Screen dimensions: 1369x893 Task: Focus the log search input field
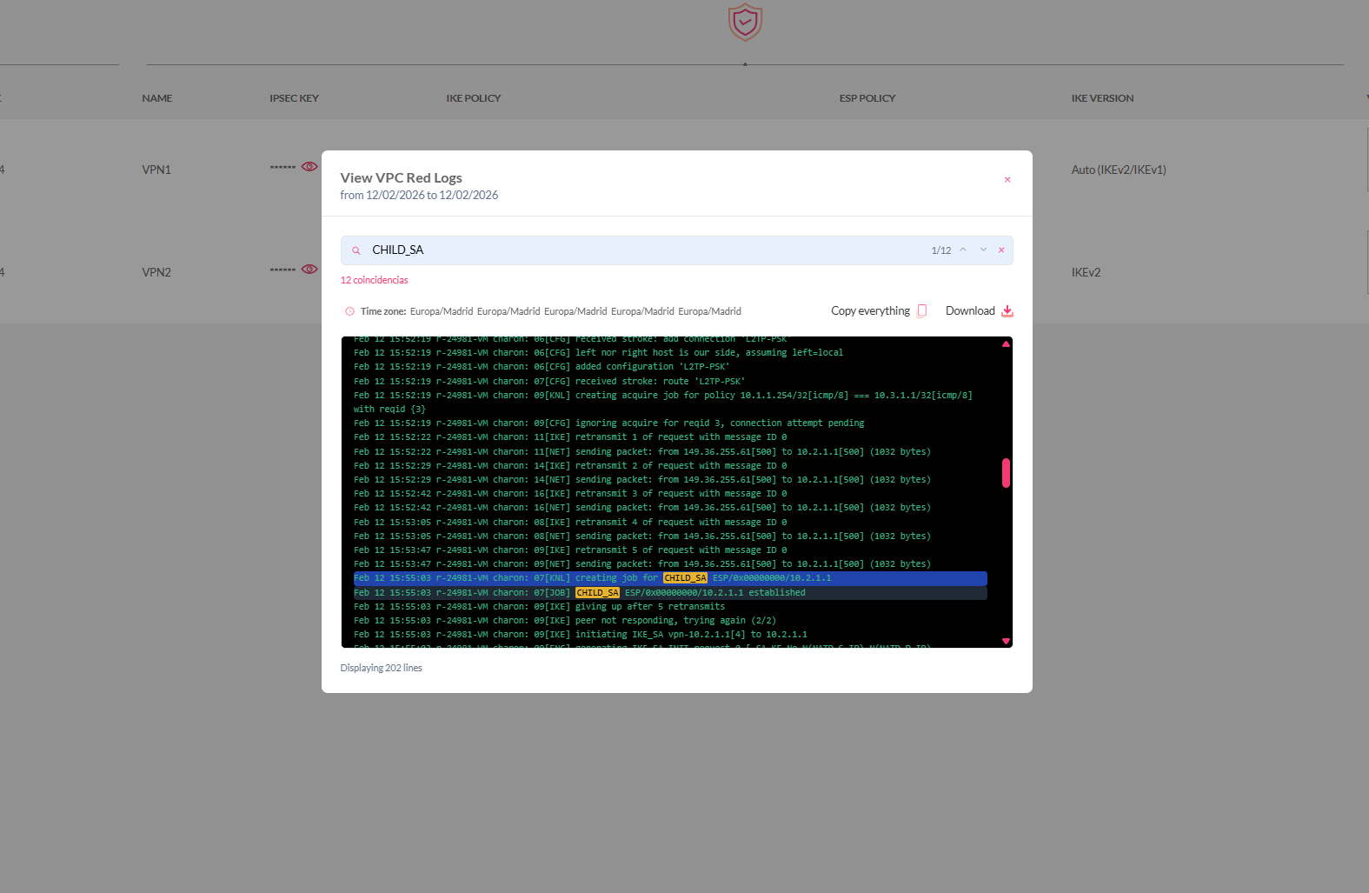[643, 250]
